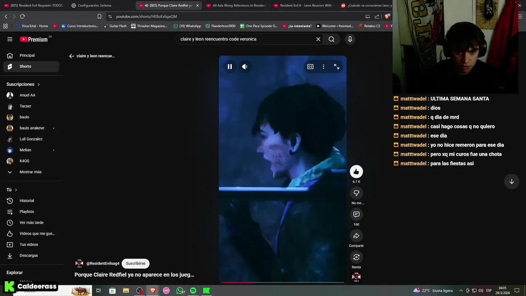Dislike the Short with thumbs down
This screenshot has width=526, height=296.
click(x=356, y=193)
